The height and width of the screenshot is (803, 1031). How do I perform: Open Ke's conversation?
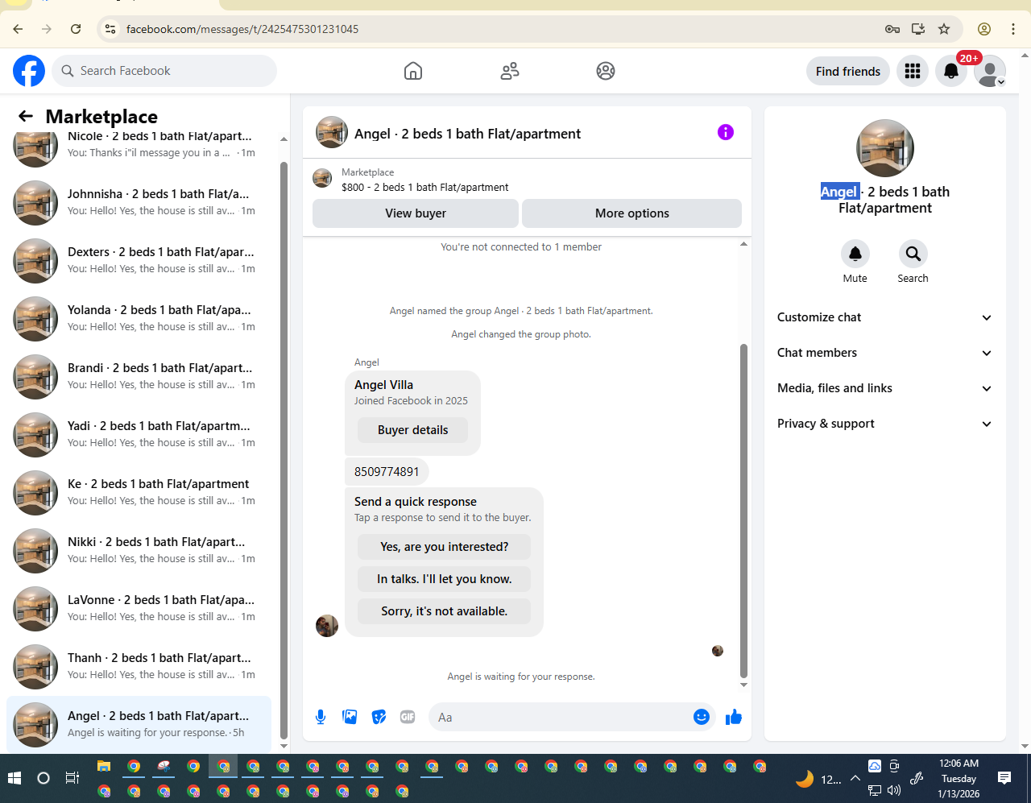(139, 493)
